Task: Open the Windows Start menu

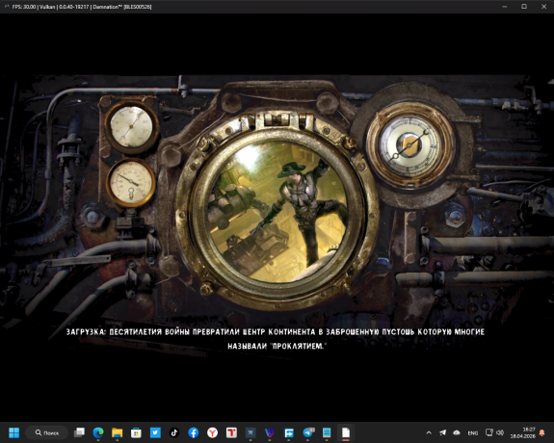Action: (x=14, y=432)
